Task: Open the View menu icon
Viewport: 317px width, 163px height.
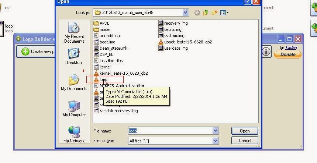Action: point(224,13)
